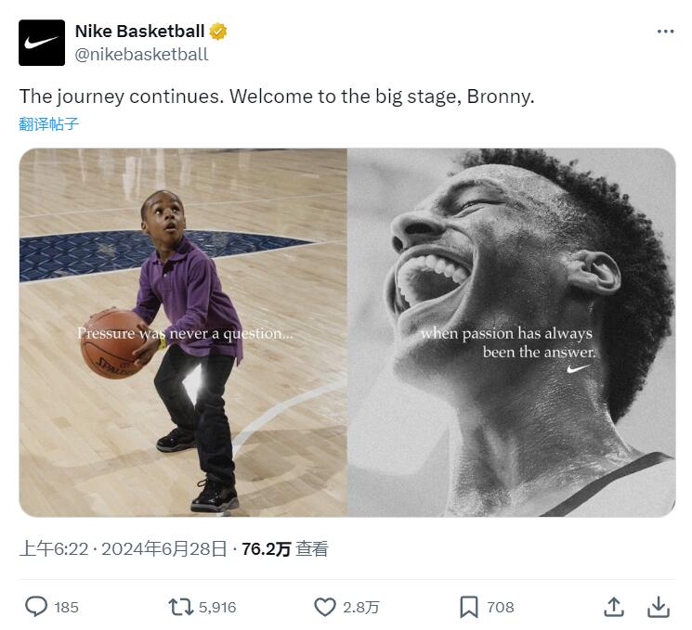Click the 5,916 repost count
This screenshot has width=692, height=630.
(217, 607)
